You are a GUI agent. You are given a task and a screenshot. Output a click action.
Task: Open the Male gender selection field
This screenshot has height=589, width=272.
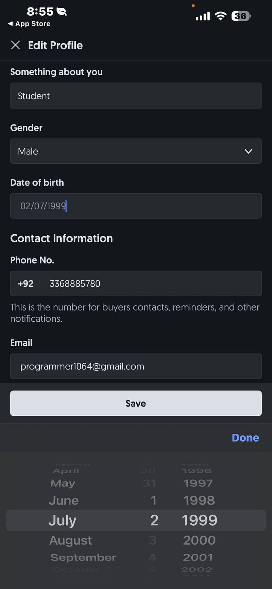click(136, 151)
